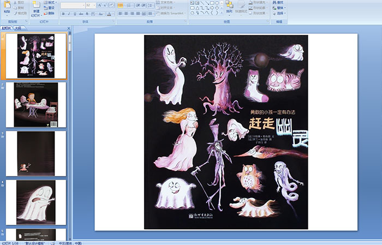Open Shape Fill (形状填充)

(258, 2)
